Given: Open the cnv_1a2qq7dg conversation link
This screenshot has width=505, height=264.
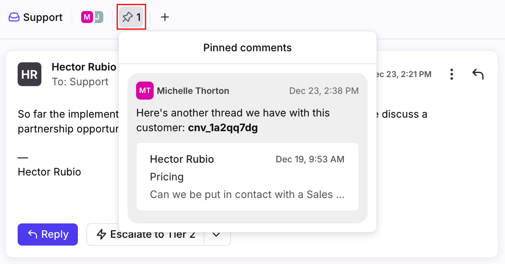Looking at the screenshot, I should (223, 128).
